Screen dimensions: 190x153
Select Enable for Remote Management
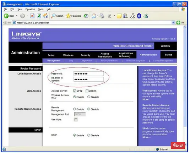75,109
